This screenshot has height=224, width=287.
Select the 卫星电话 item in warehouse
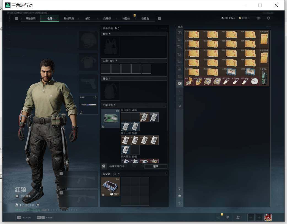(264, 77)
